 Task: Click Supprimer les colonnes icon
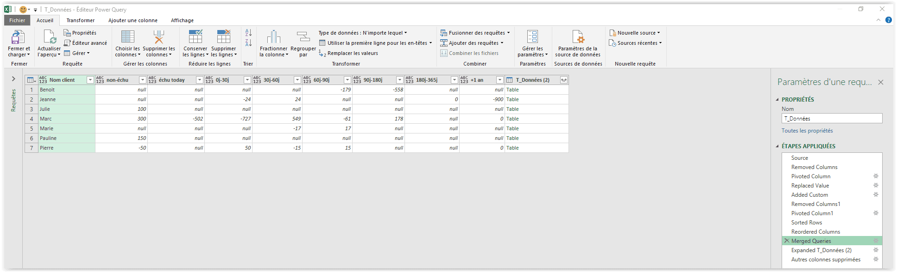coord(159,37)
